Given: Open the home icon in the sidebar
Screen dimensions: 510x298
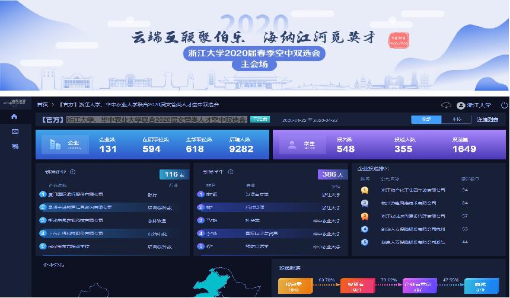Looking at the screenshot, I should click(14, 117).
